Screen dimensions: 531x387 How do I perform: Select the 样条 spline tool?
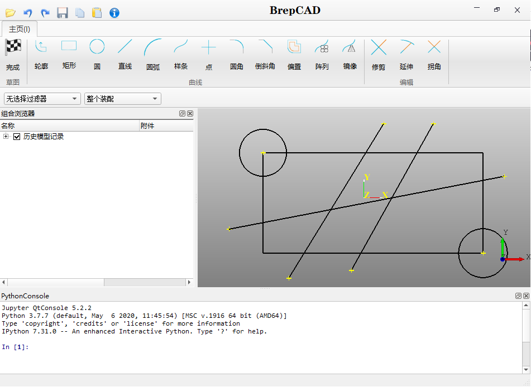pyautogui.click(x=181, y=55)
